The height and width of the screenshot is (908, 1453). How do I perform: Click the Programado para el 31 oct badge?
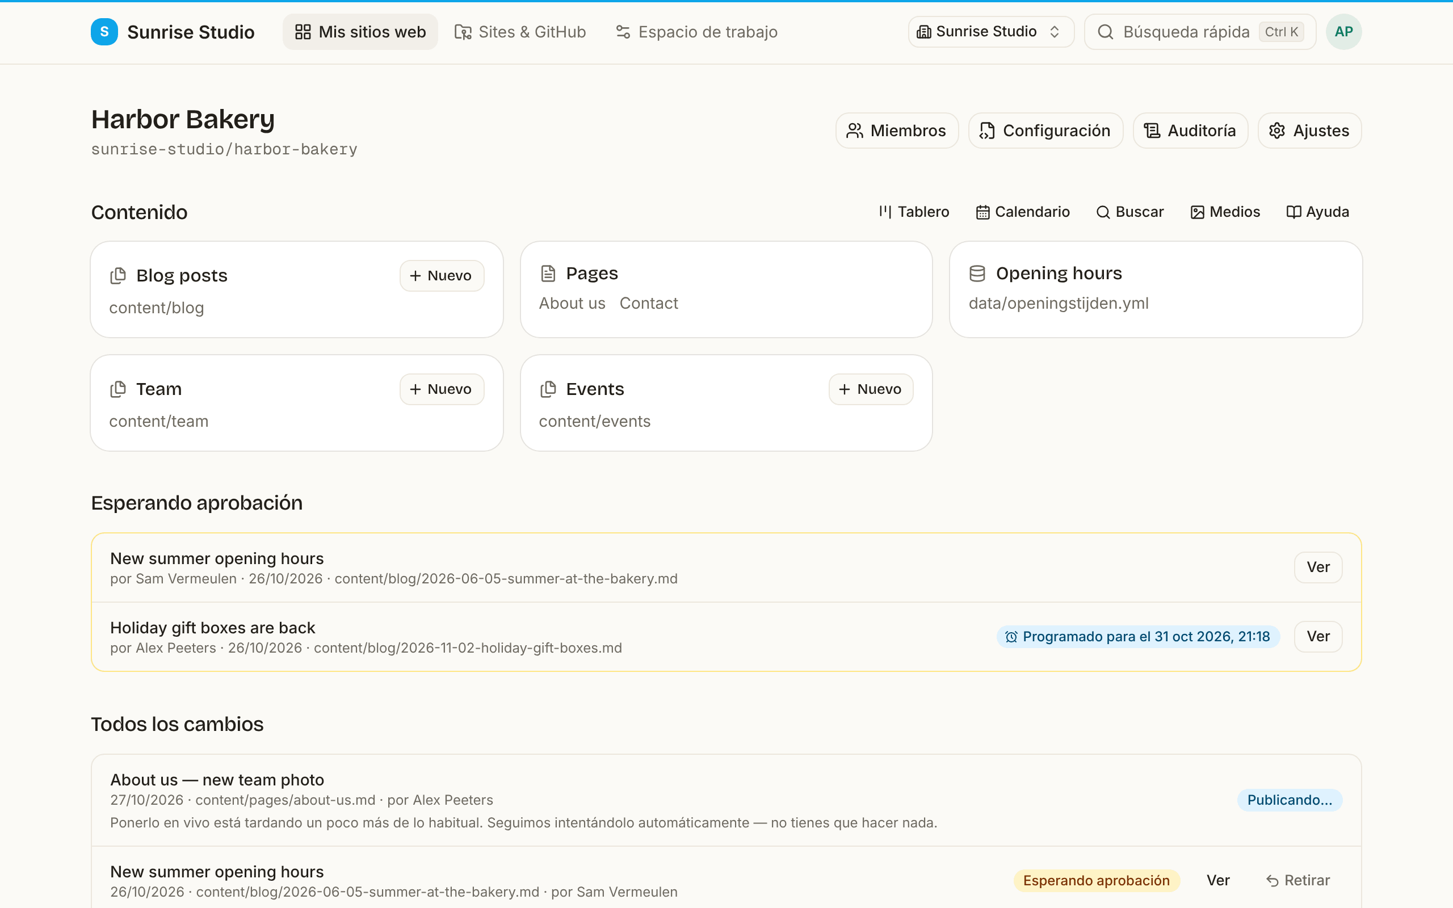click(x=1138, y=637)
